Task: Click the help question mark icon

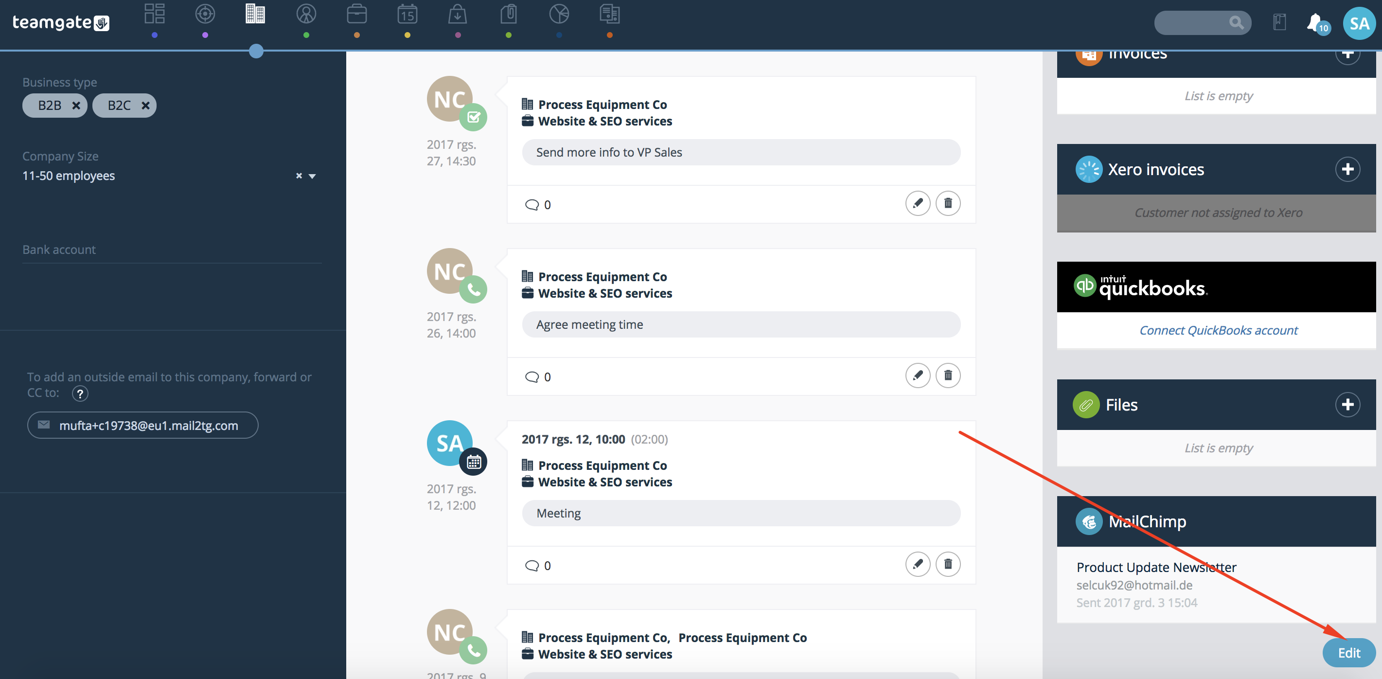Action: pyautogui.click(x=80, y=394)
